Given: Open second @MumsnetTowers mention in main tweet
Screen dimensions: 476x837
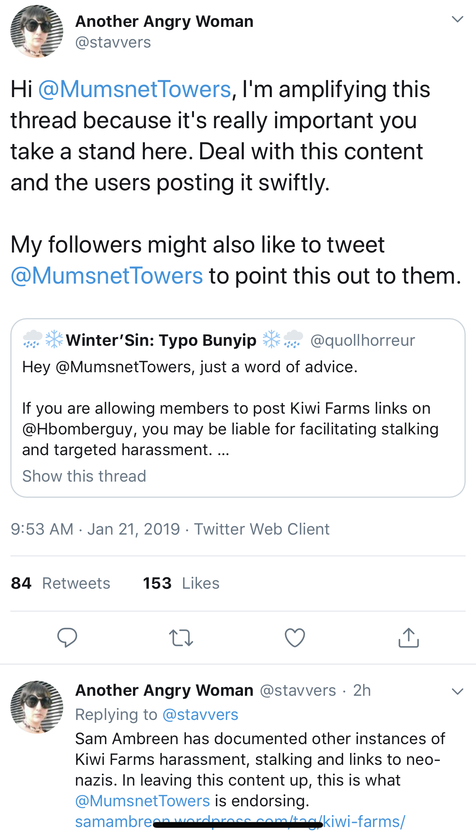Looking at the screenshot, I should (x=107, y=276).
